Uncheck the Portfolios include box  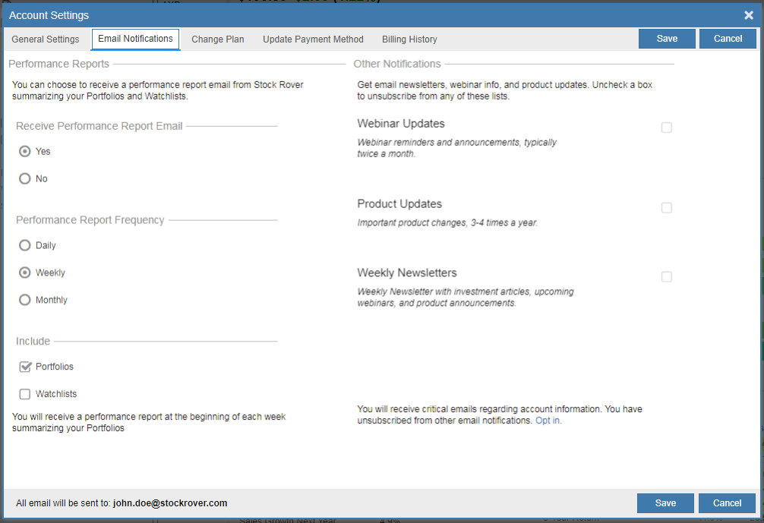click(x=24, y=367)
